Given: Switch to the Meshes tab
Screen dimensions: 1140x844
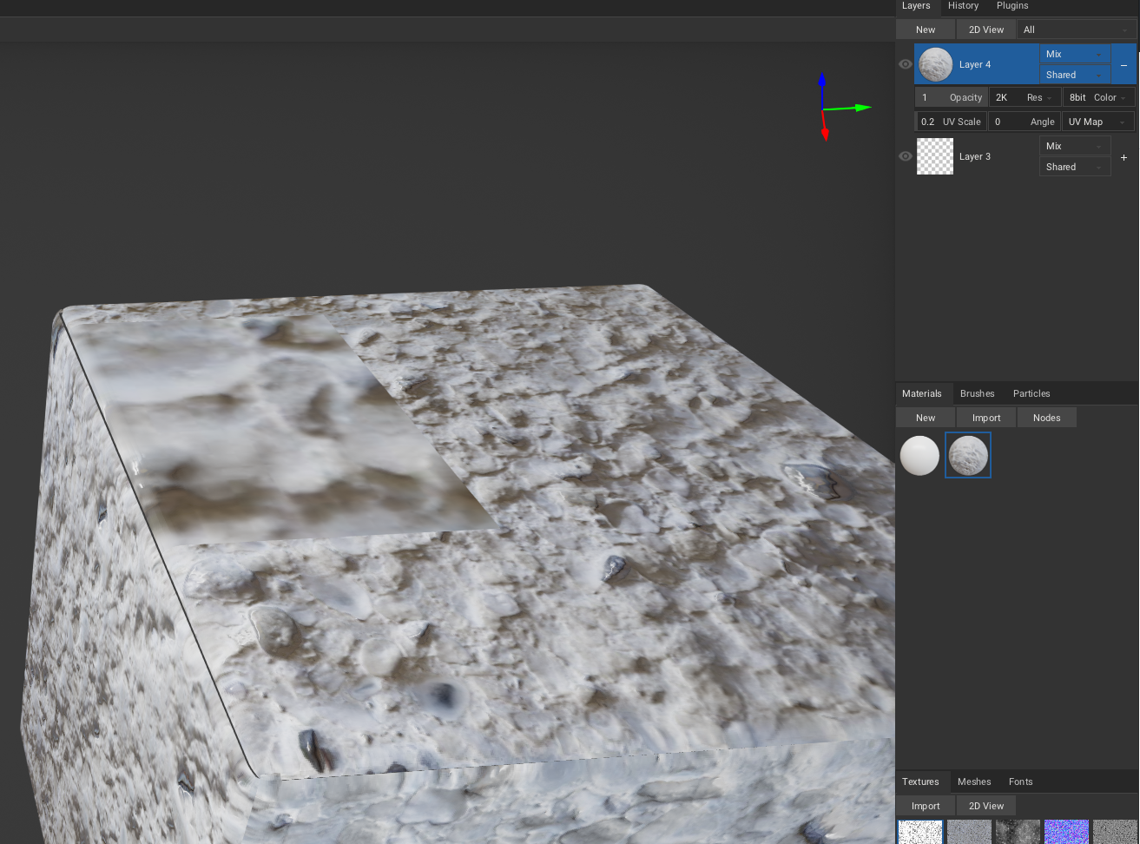Looking at the screenshot, I should coord(973,781).
